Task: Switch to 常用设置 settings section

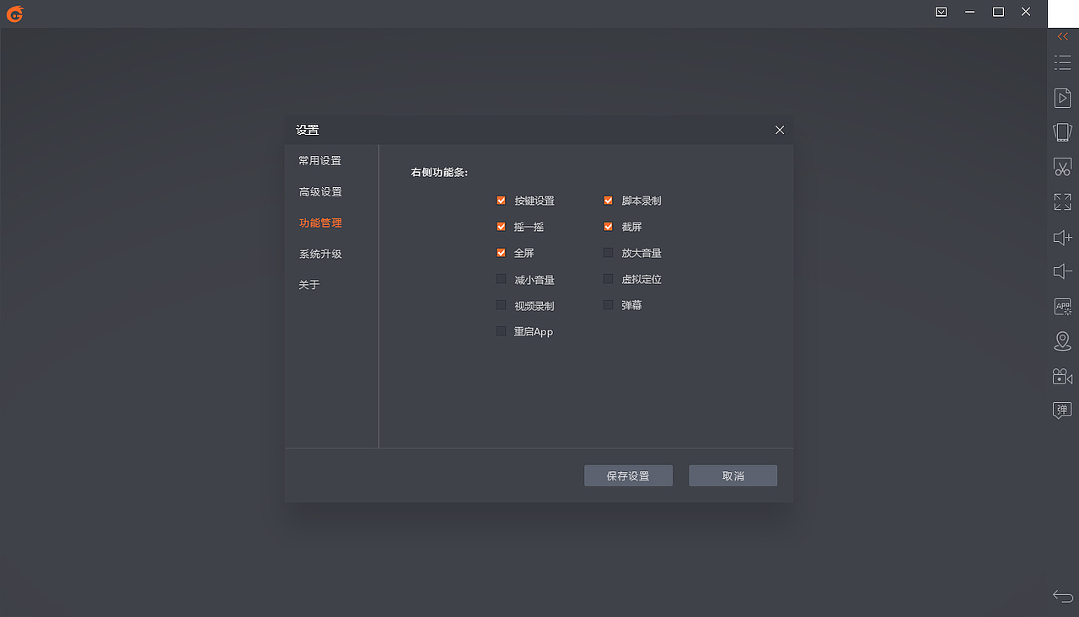Action: (319, 160)
